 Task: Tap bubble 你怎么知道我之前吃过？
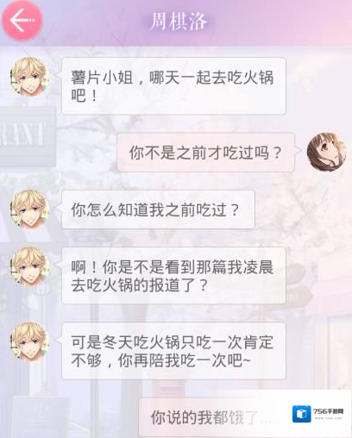[158, 210]
